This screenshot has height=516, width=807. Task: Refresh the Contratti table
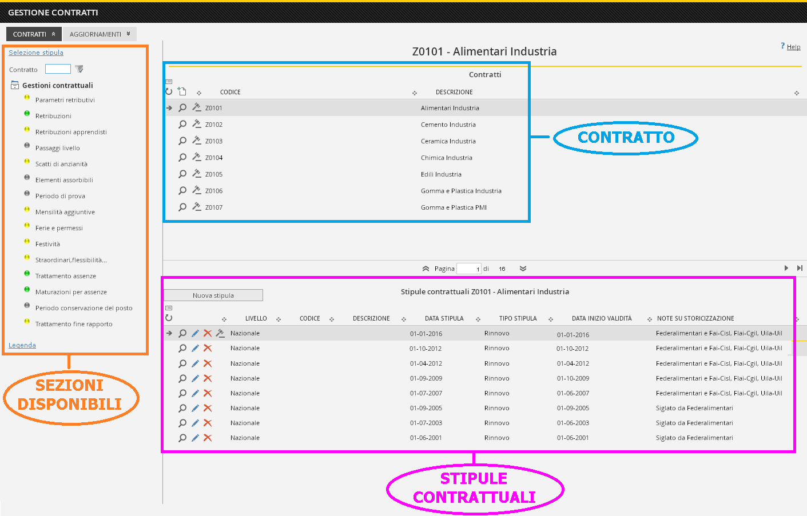[169, 91]
